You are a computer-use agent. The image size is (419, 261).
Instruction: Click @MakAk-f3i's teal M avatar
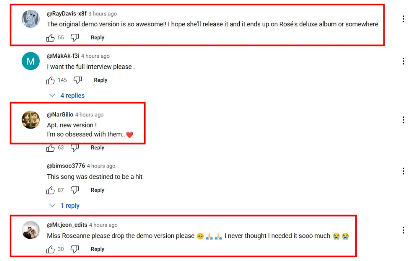31,62
